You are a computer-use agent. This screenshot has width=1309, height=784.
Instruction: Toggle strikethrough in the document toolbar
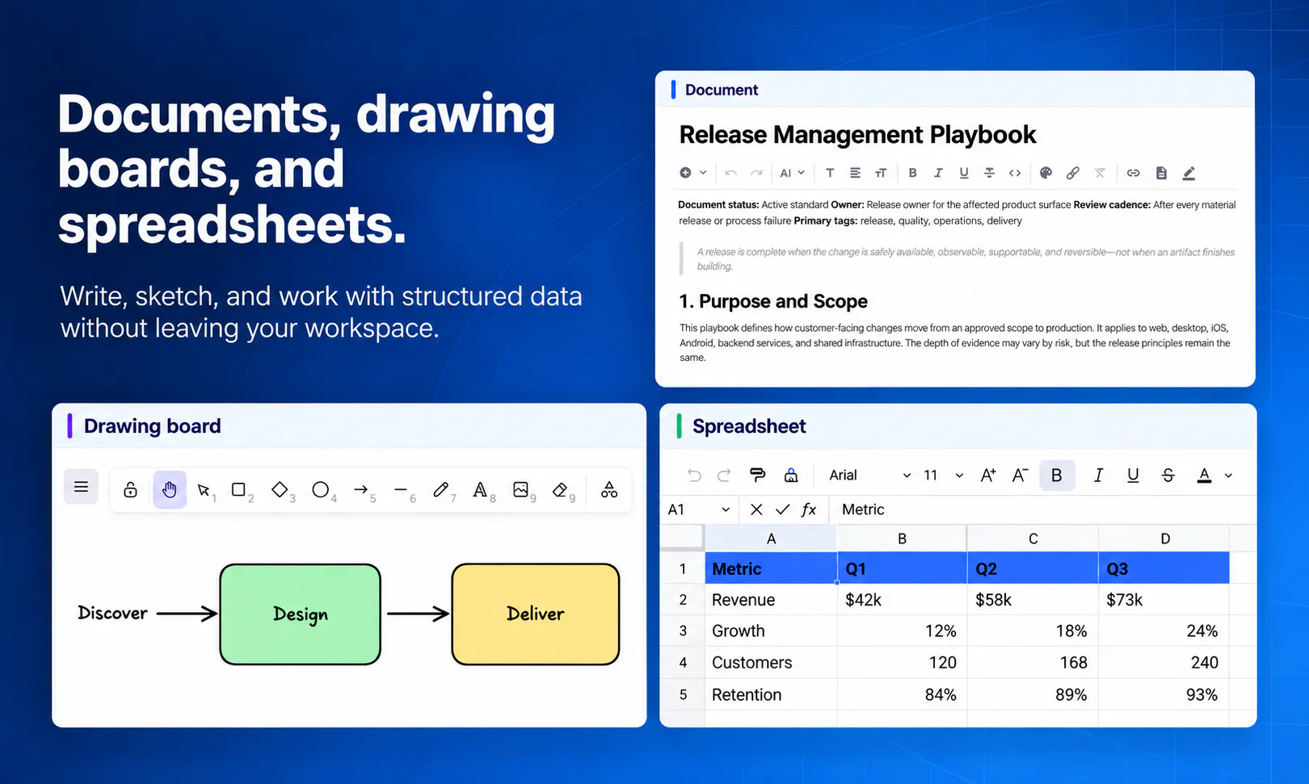click(x=989, y=173)
